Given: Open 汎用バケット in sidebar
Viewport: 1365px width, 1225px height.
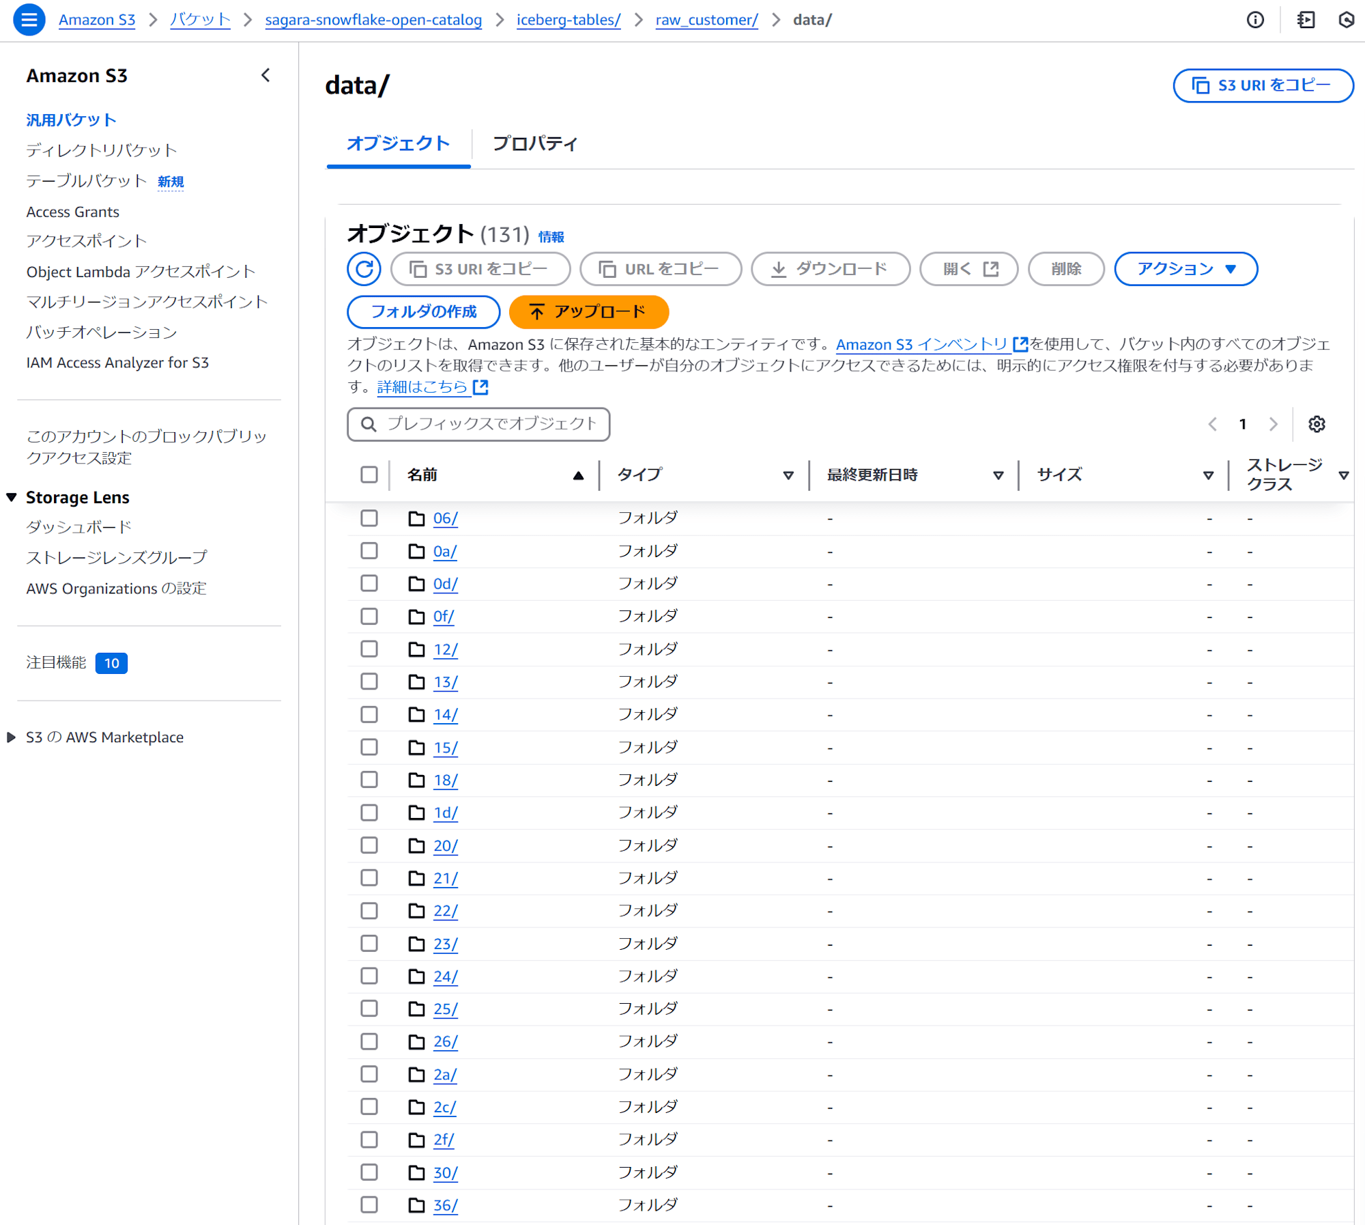Looking at the screenshot, I should coord(71,120).
